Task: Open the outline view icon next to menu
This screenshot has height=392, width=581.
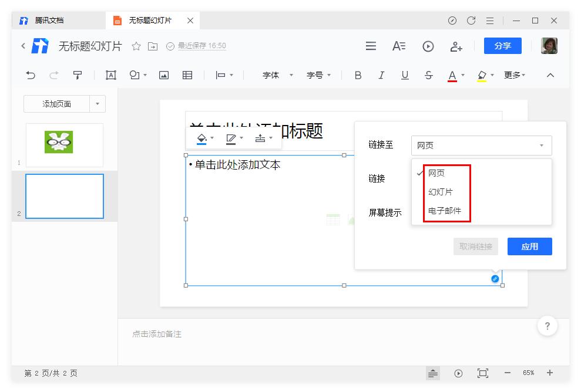Action: pyautogui.click(x=400, y=46)
